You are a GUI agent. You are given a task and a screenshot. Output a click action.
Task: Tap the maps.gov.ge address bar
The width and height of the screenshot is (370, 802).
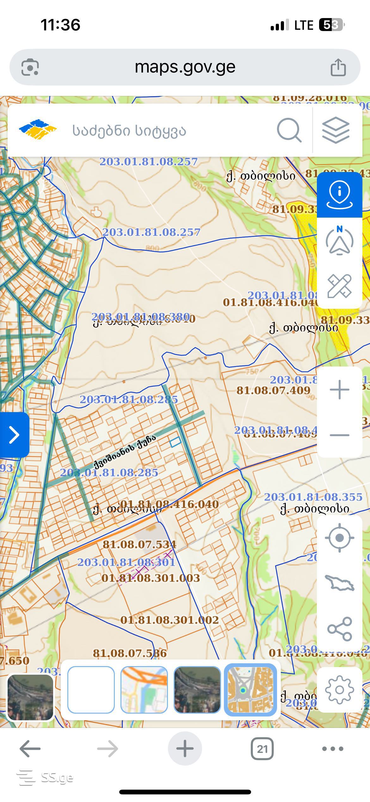pyautogui.click(x=185, y=67)
